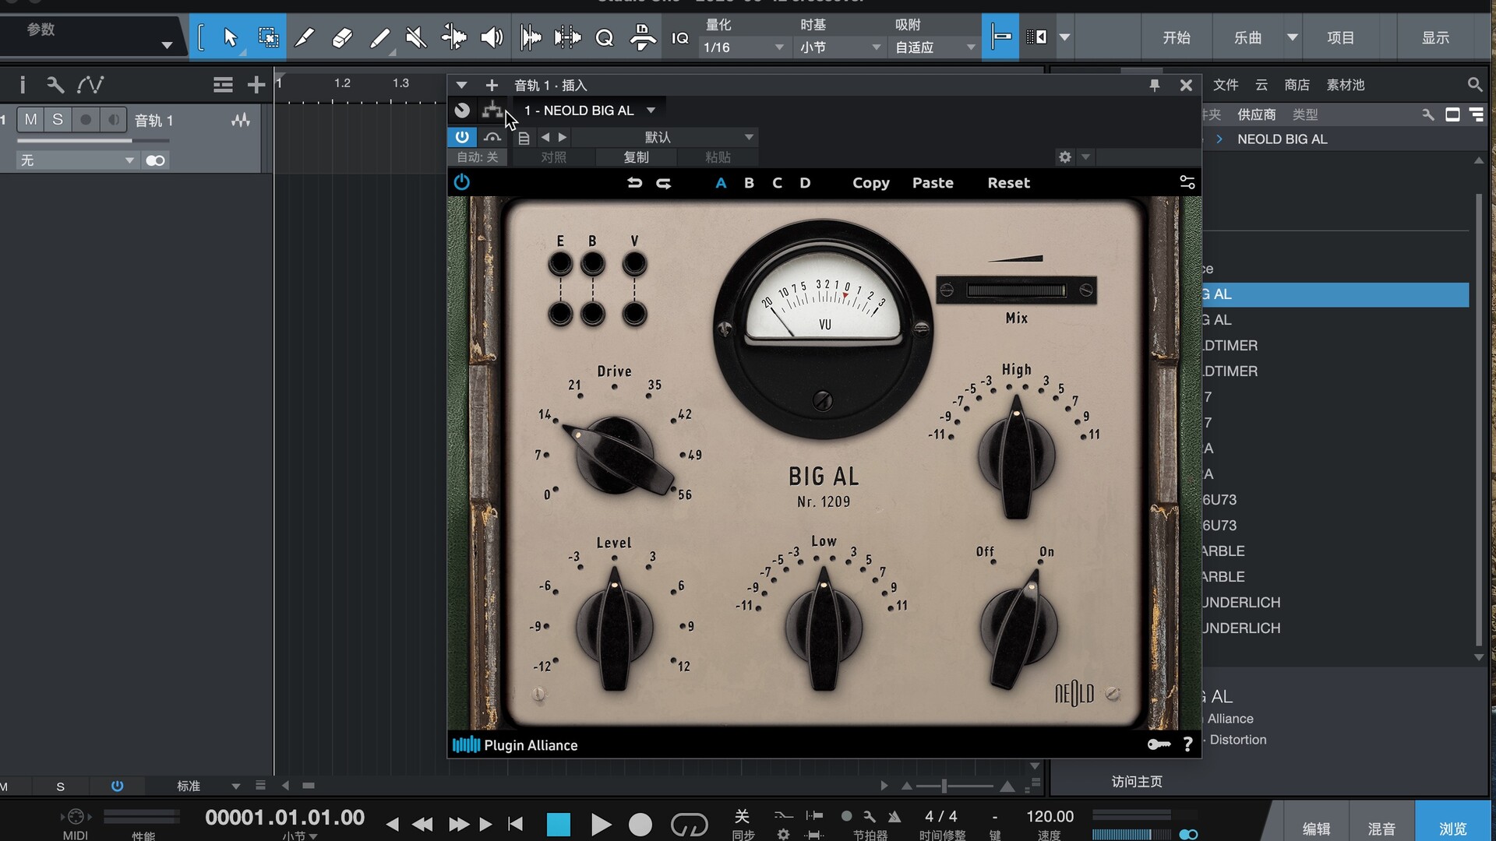Click the tempo 120.00 field
The width and height of the screenshot is (1496, 841).
click(1050, 816)
